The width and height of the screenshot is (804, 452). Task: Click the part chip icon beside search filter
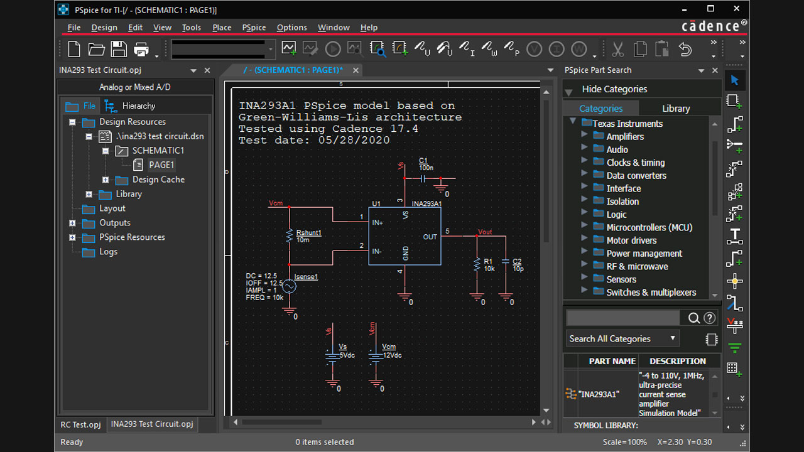(x=711, y=339)
